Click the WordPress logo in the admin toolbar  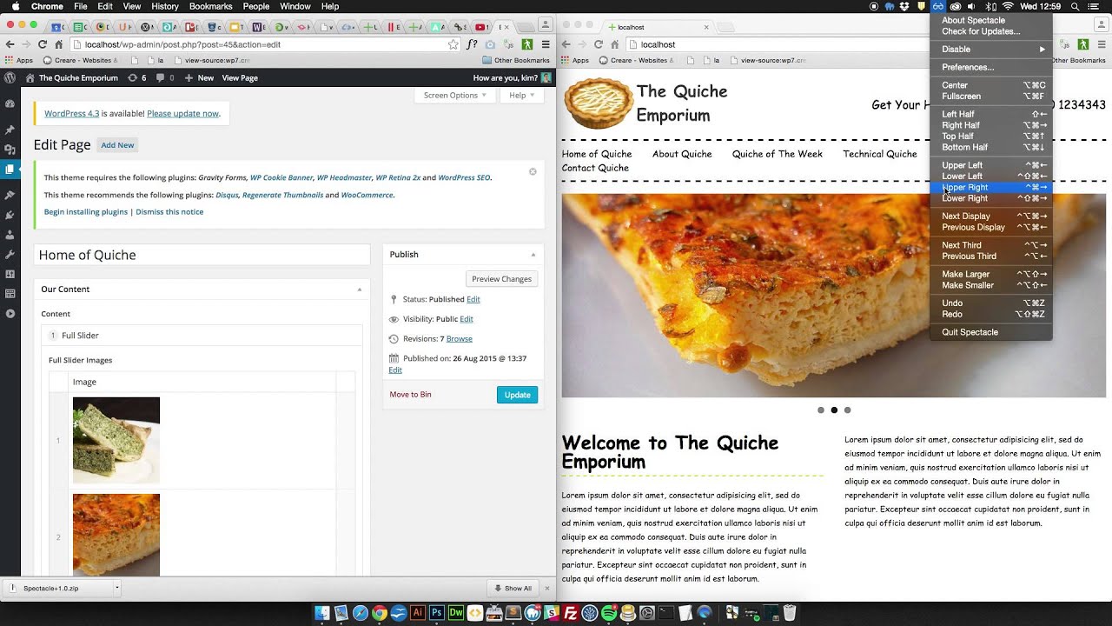(x=9, y=77)
